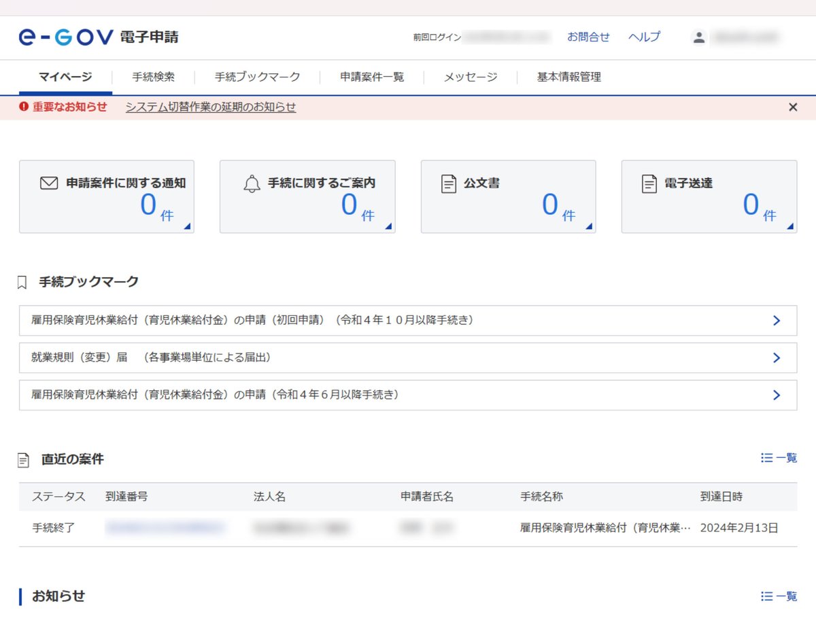Screen dimensions: 816x617
Task: Click the ステータス column header
Action: (x=58, y=497)
